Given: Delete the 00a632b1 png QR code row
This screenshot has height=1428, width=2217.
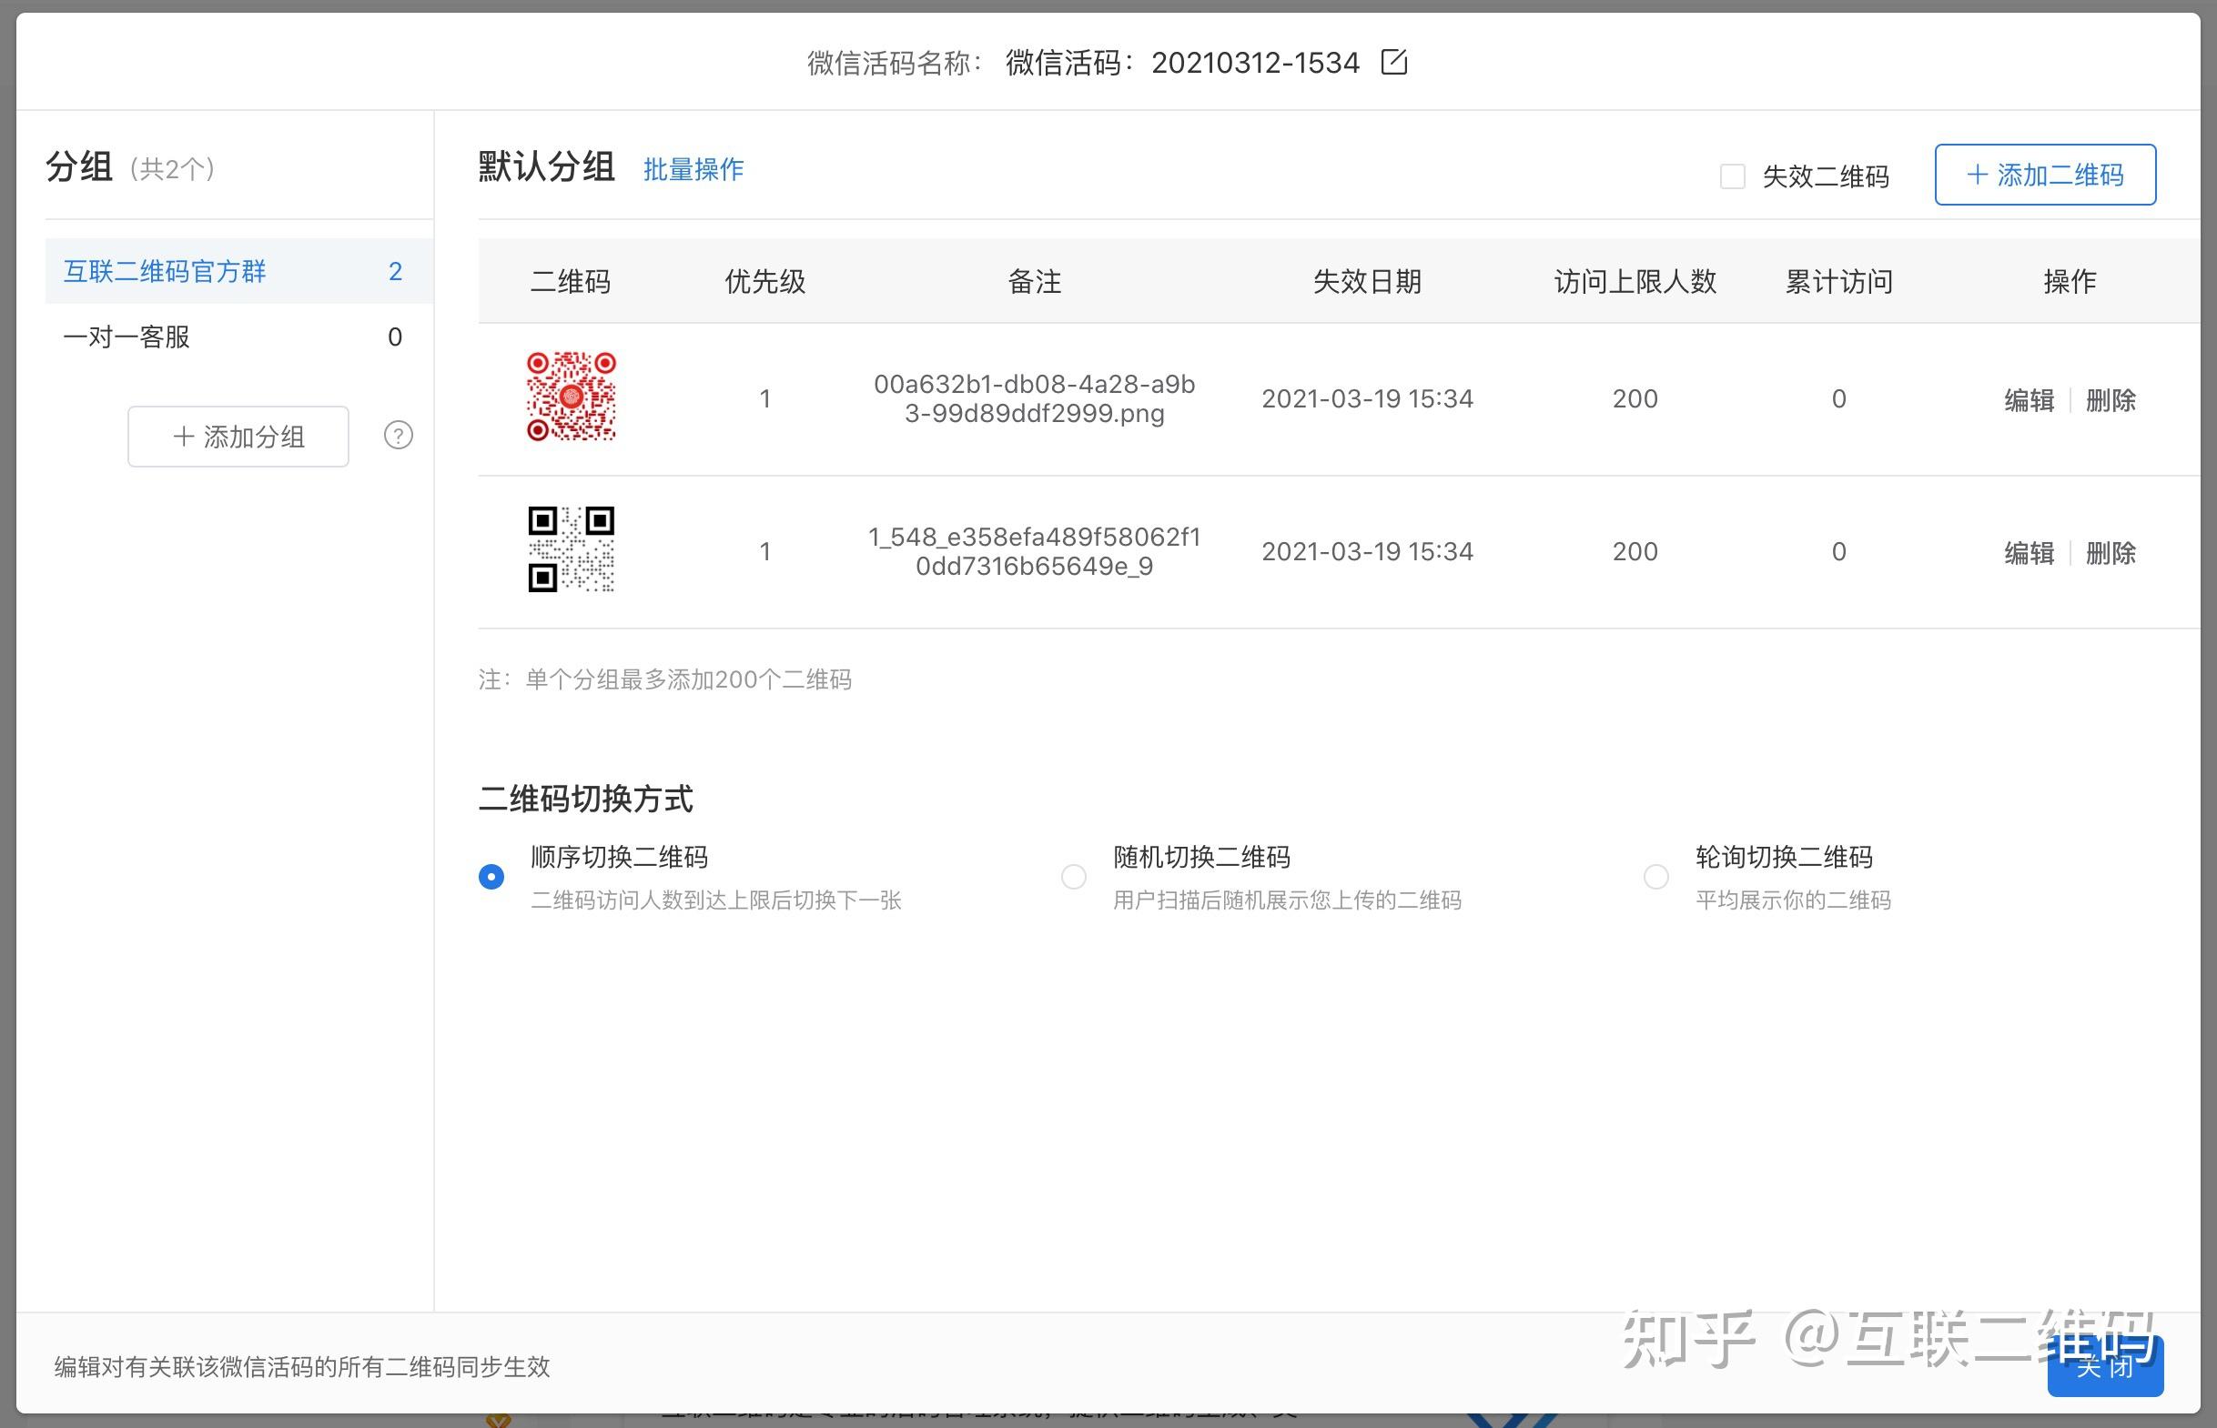Looking at the screenshot, I should pyautogui.click(x=2111, y=399).
